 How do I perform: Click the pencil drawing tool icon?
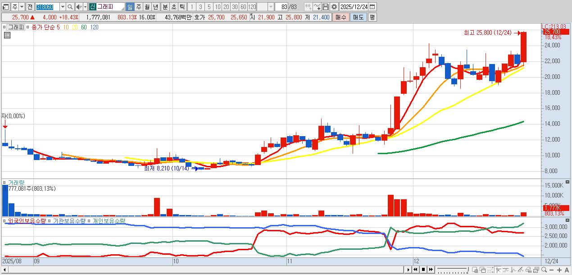click(x=521, y=270)
